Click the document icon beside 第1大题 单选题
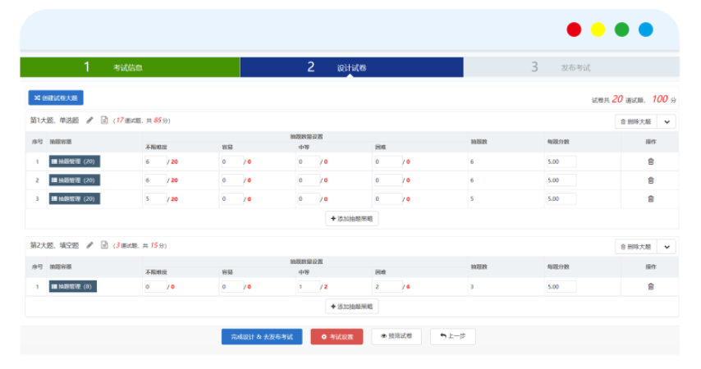 pos(104,121)
